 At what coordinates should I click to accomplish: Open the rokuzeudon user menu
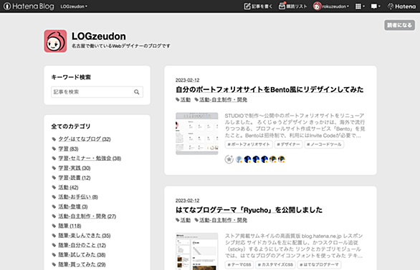(x=331, y=6)
